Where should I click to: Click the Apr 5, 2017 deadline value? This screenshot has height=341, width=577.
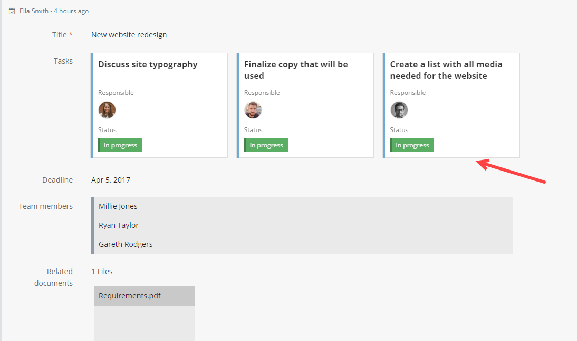coord(111,180)
